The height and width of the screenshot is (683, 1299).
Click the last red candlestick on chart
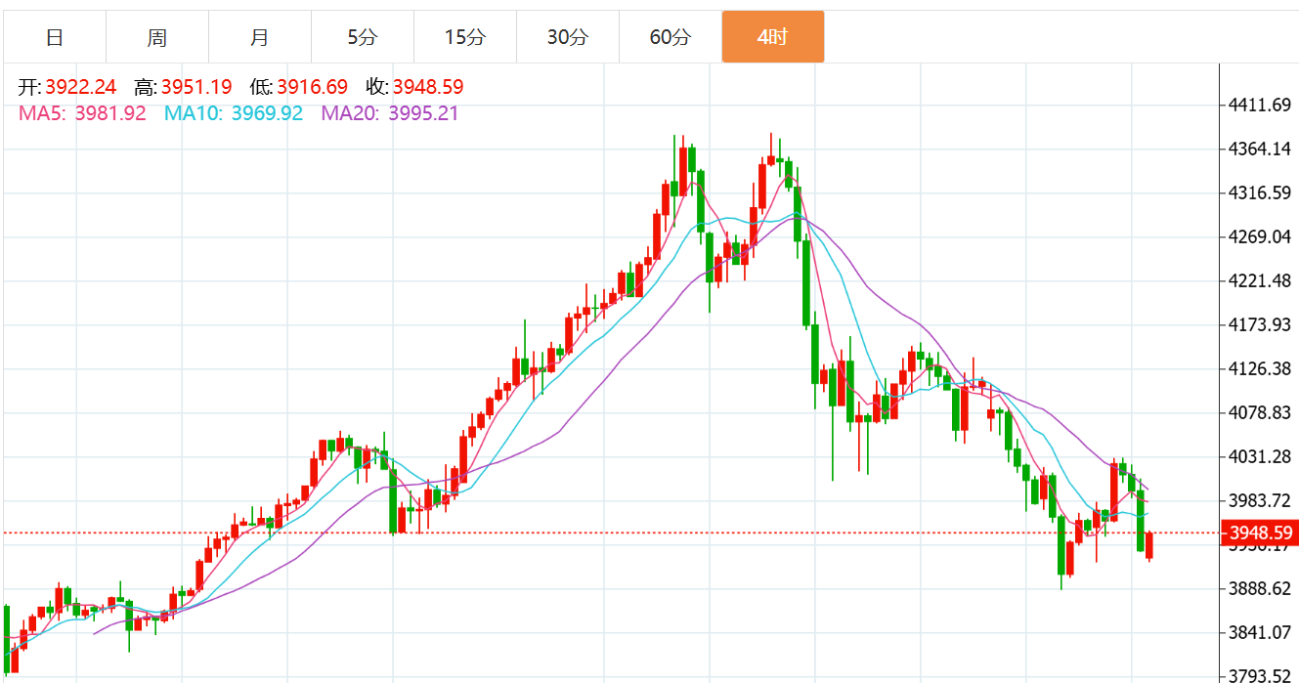1149,546
